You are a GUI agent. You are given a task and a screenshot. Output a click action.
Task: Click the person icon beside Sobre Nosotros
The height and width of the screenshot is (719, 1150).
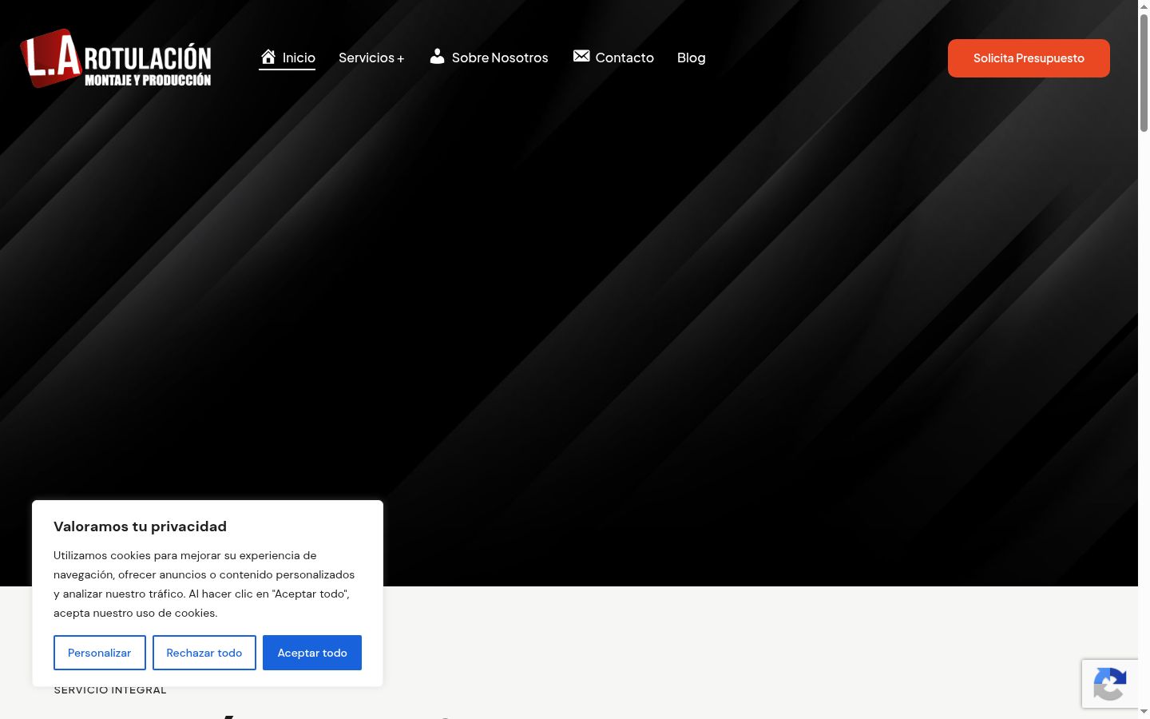pos(437,57)
